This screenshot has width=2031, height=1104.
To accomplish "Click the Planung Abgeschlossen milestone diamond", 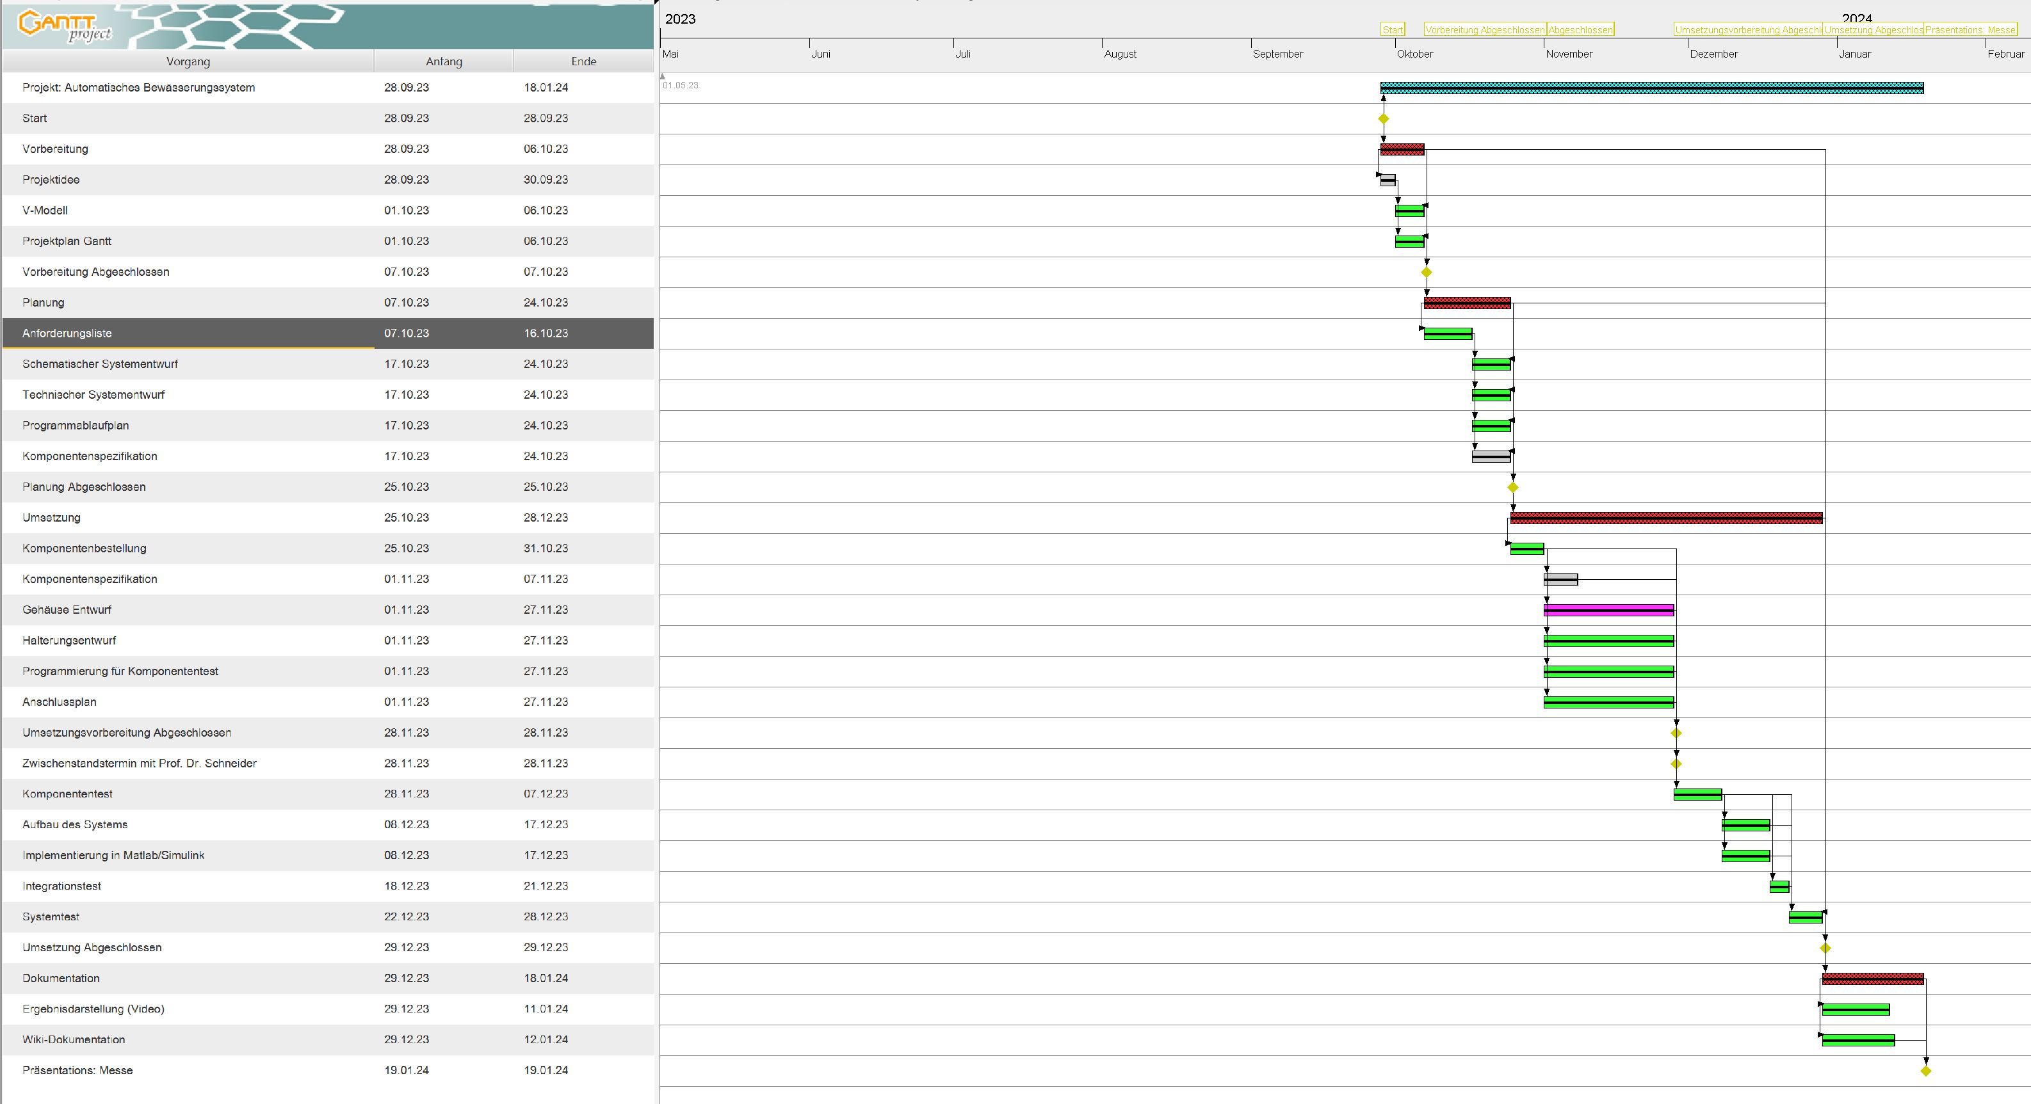I will coord(1512,488).
